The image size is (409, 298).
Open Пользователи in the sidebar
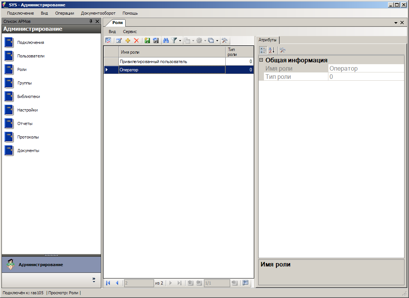click(x=31, y=56)
